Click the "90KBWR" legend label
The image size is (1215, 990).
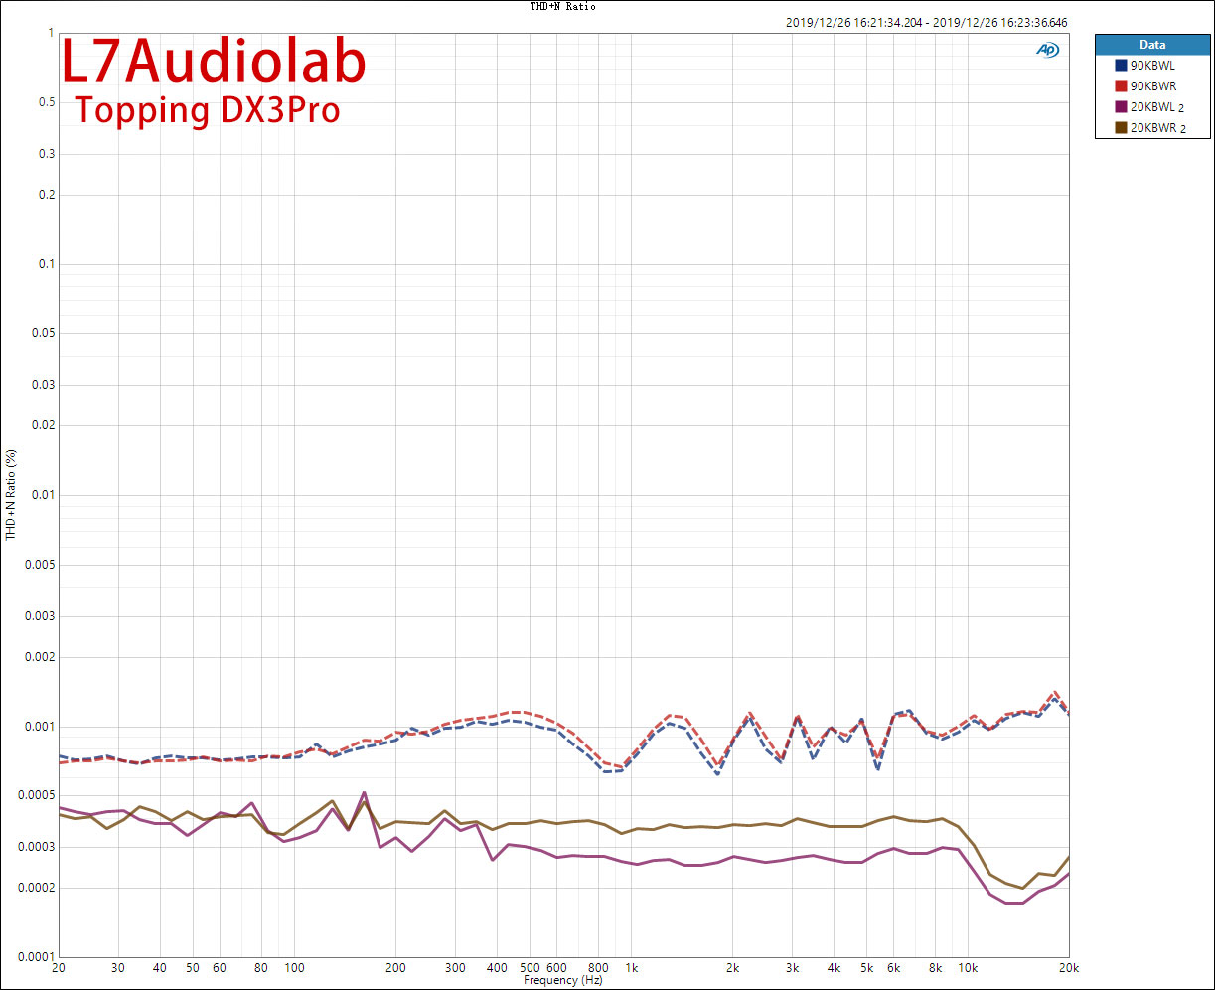tap(1153, 86)
